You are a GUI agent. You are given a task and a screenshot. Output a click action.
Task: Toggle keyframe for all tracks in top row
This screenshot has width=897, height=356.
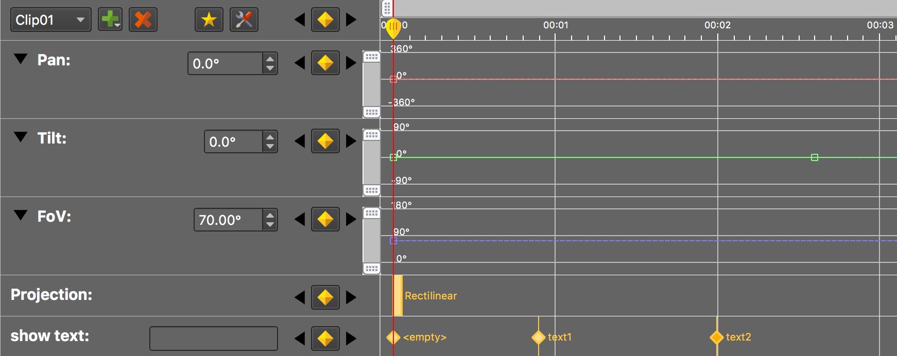click(x=325, y=20)
